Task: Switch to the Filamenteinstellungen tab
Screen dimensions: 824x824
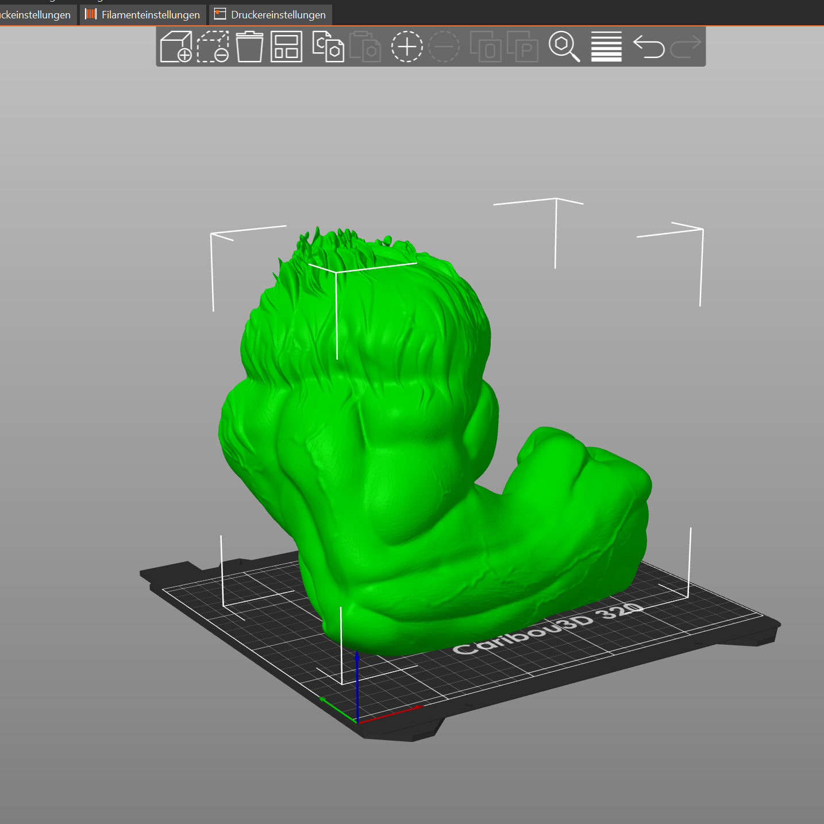Action: [x=143, y=14]
